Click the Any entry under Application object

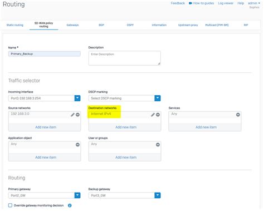(x=14, y=144)
